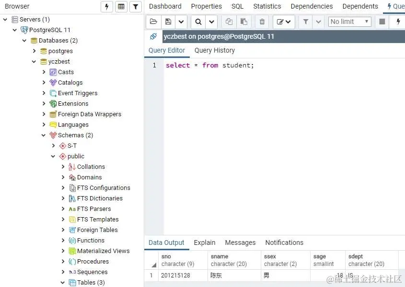This screenshot has width=405, height=287.
Task: Collapse the Servers (1) tree node
Action: tap(5, 19)
